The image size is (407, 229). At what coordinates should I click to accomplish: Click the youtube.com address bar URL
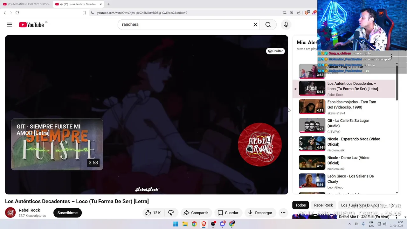[142, 13]
